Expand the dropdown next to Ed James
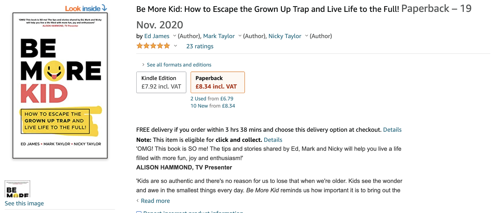 pos(174,36)
